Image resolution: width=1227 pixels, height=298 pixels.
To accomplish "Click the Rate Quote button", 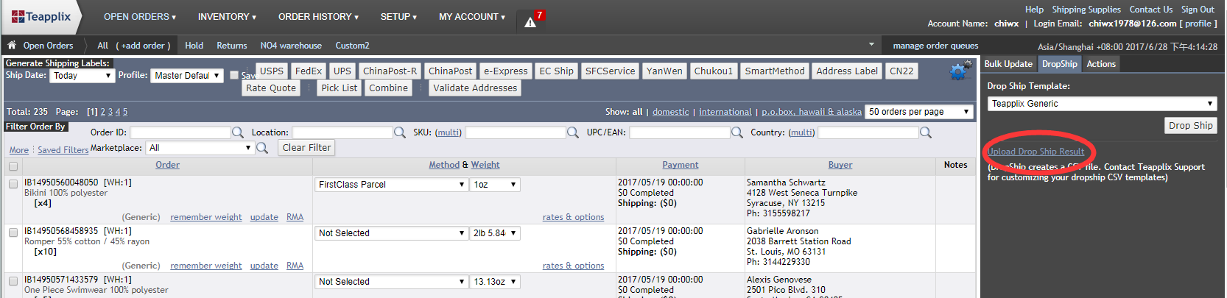I will [271, 88].
